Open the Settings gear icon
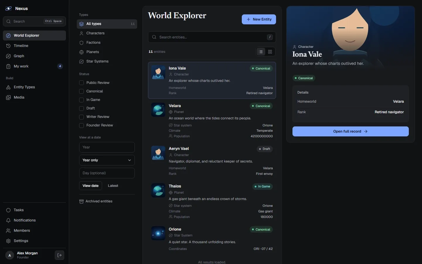This screenshot has height=264, width=422. point(8,241)
